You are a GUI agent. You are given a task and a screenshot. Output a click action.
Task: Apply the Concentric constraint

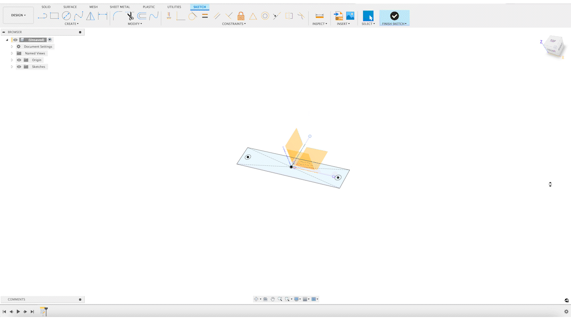[x=265, y=16]
